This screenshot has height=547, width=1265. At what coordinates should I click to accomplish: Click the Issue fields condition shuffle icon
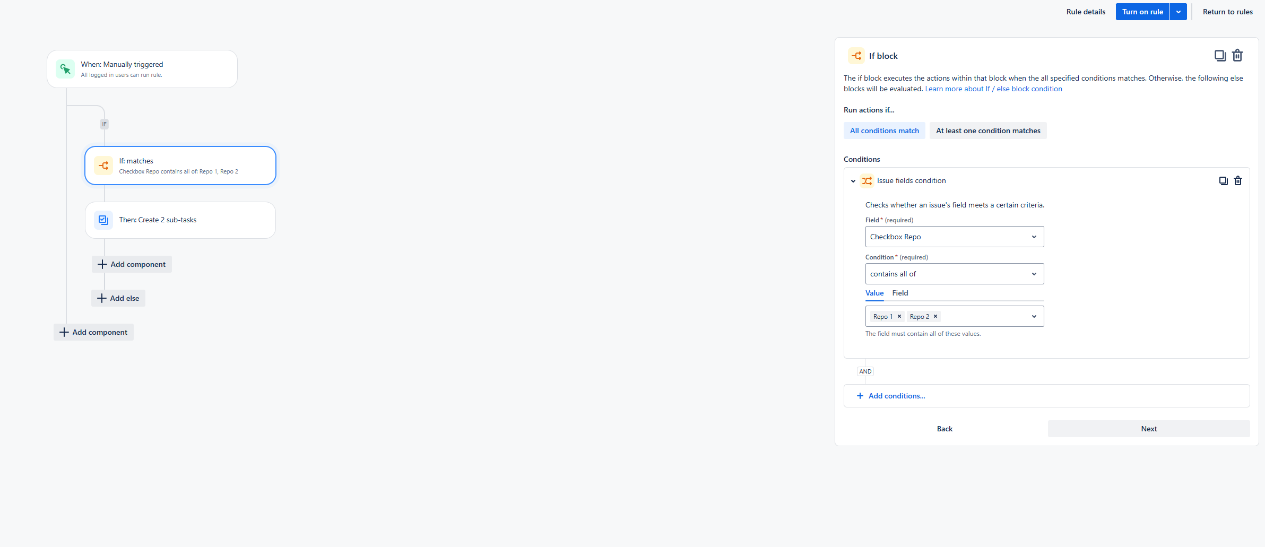pos(867,181)
